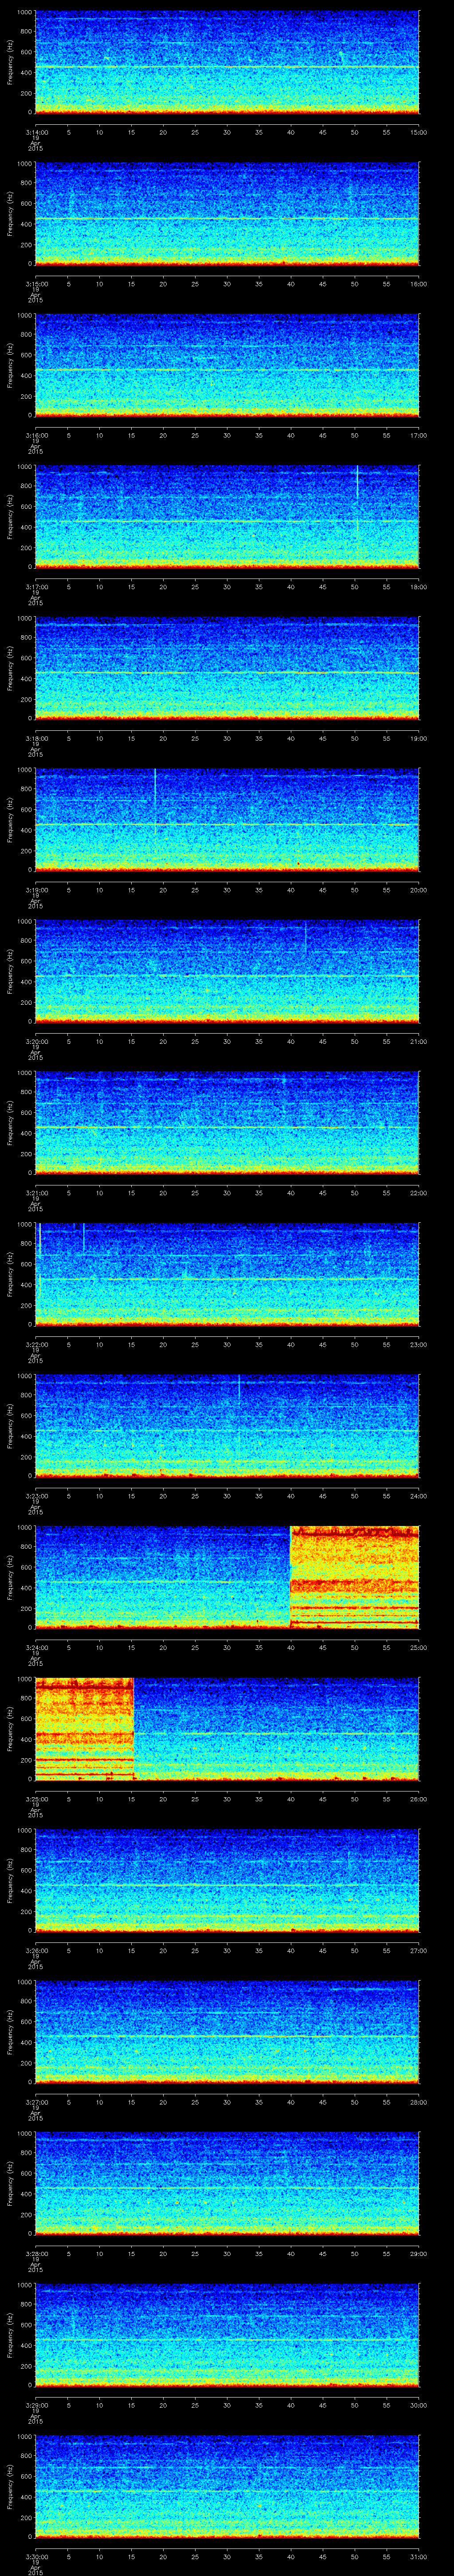Click the 21:00 end time label
454x2576 pixels.
click(419, 1041)
